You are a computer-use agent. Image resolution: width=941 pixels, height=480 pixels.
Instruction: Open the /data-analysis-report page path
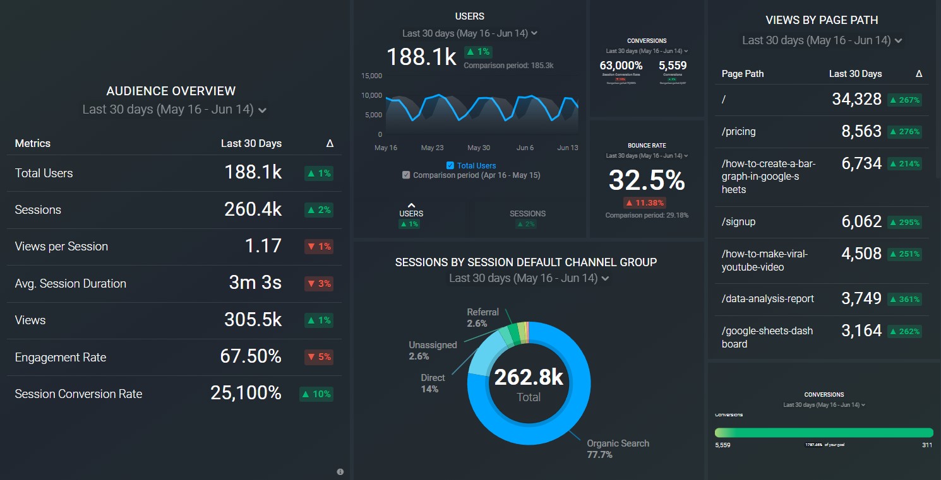[768, 299]
